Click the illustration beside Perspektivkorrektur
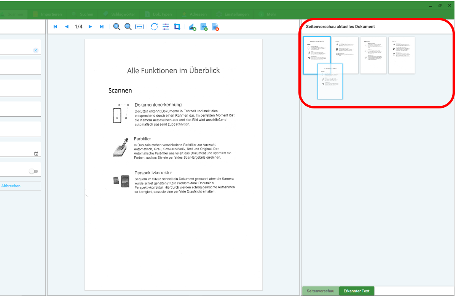Image resolution: width=456 pixels, height=296 pixels. (x=121, y=181)
